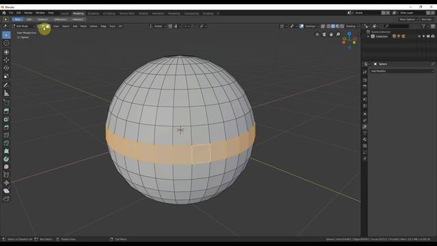
Task: Set selection mode to Intersect
Action: point(78,20)
